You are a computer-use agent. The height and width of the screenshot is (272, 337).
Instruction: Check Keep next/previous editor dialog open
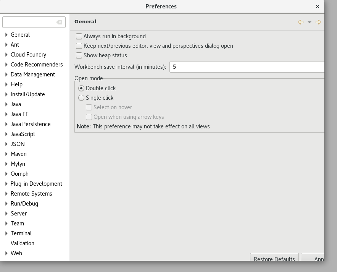(x=79, y=46)
